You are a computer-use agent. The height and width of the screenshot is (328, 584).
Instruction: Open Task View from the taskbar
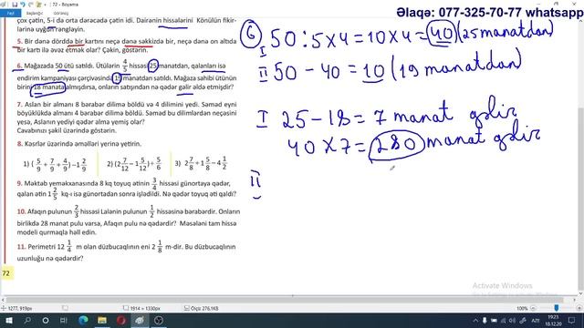point(64,320)
